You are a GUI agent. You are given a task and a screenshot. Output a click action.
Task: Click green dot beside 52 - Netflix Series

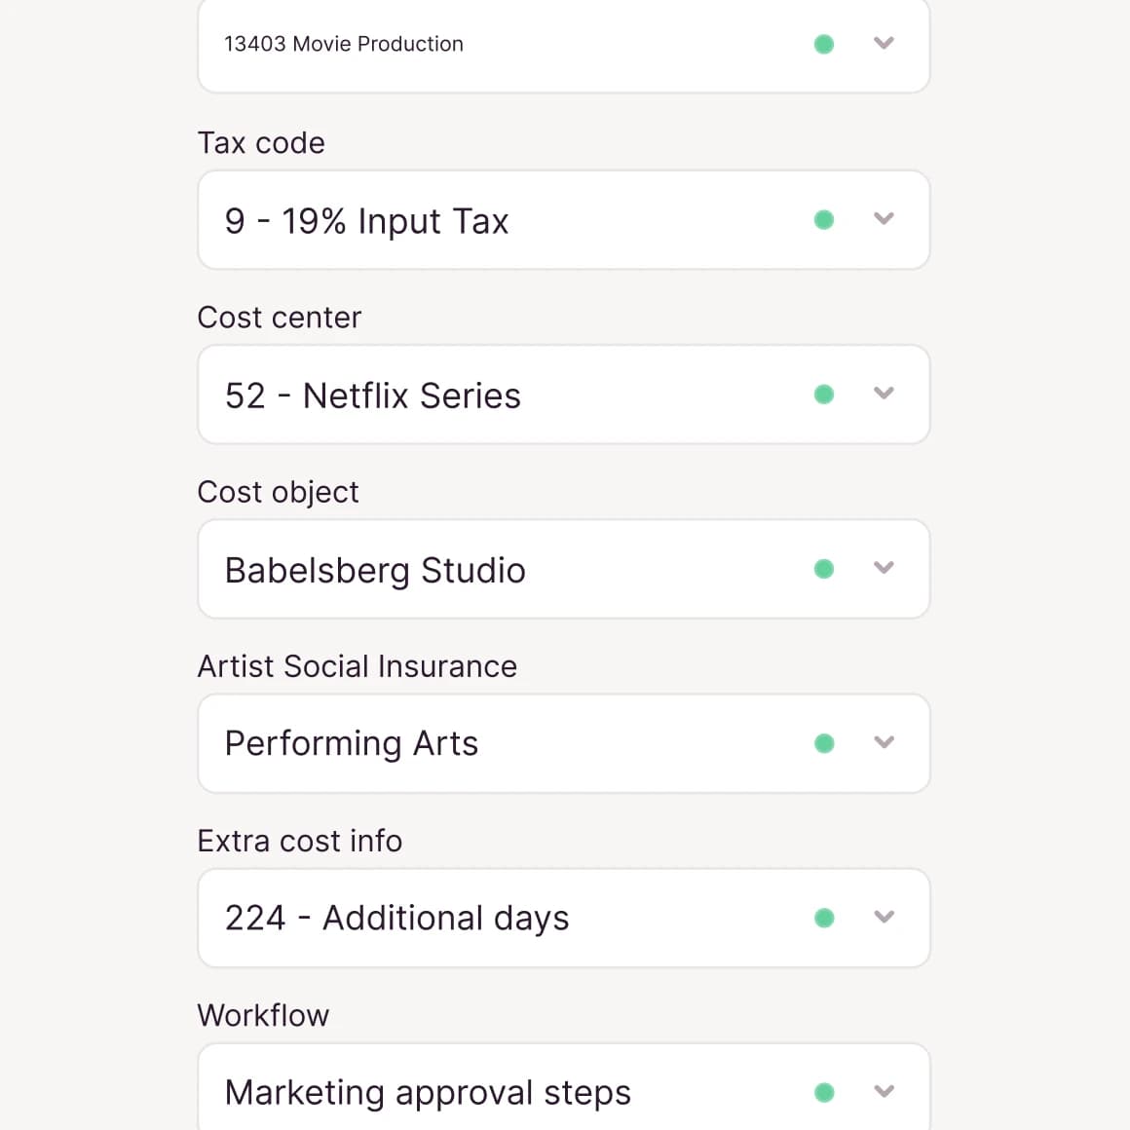(x=824, y=395)
